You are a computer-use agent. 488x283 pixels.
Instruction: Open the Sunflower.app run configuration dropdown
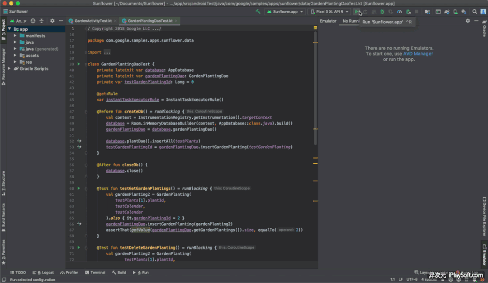[285, 12]
